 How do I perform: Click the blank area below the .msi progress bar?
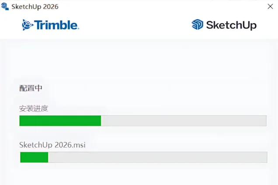coord(139,175)
